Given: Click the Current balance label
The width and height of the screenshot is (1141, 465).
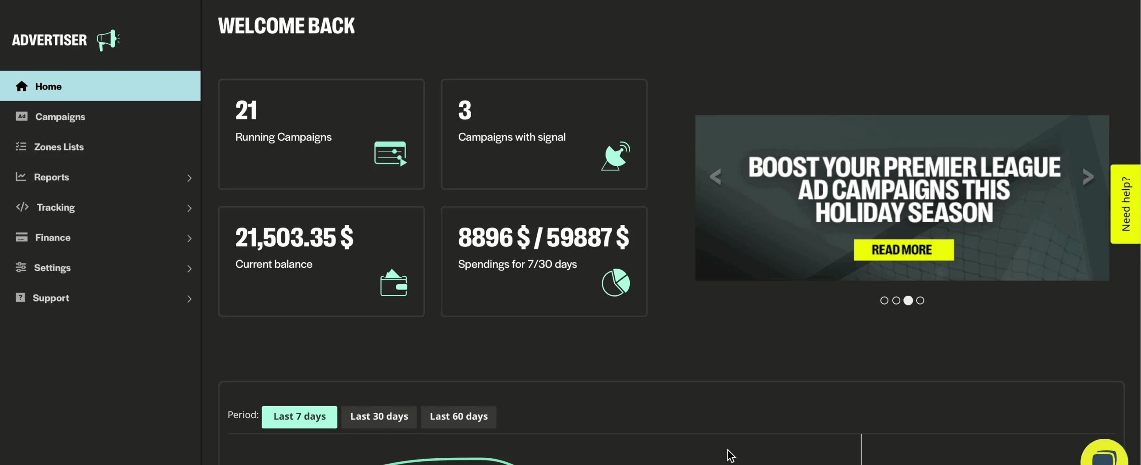Looking at the screenshot, I should (x=274, y=264).
